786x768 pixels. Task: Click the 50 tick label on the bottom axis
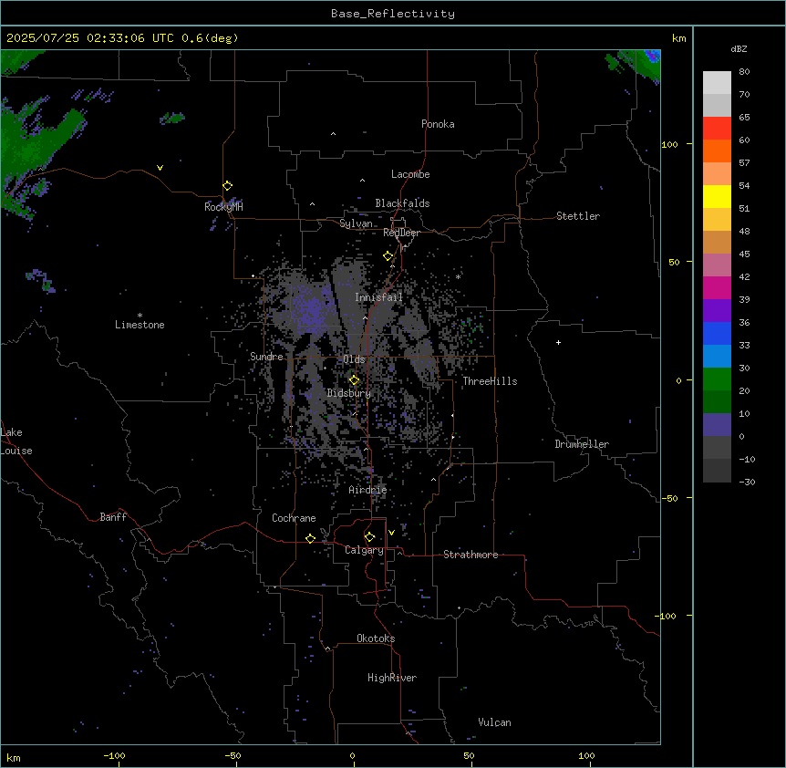point(469,755)
